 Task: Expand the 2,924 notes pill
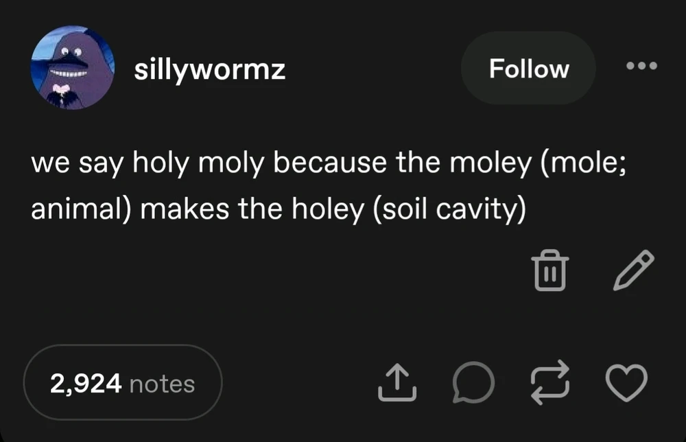123,383
